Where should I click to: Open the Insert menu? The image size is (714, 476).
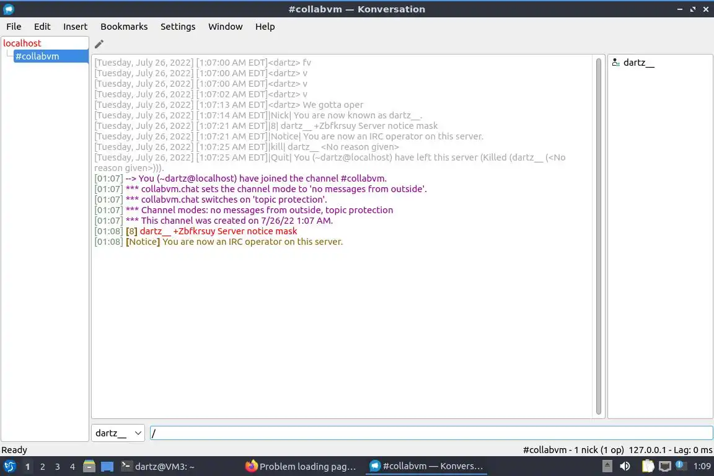(x=75, y=27)
